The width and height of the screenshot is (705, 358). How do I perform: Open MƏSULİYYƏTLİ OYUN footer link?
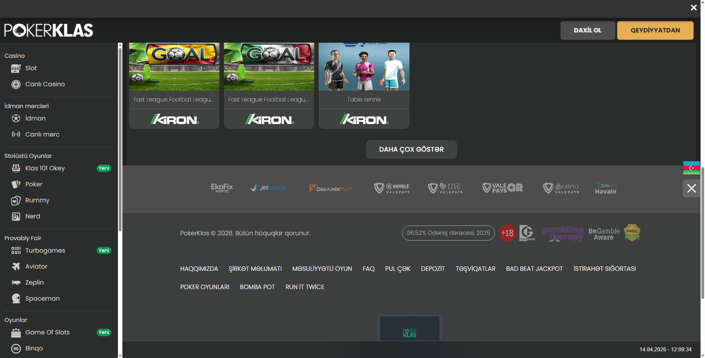tap(322, 269)
